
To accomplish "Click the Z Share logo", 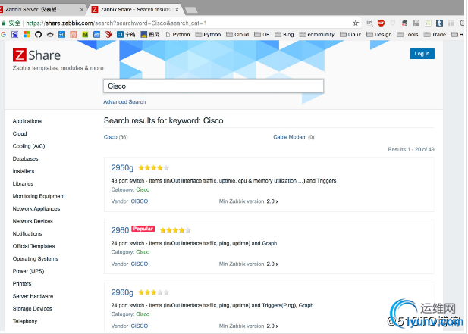I will [x=36, y=55].
